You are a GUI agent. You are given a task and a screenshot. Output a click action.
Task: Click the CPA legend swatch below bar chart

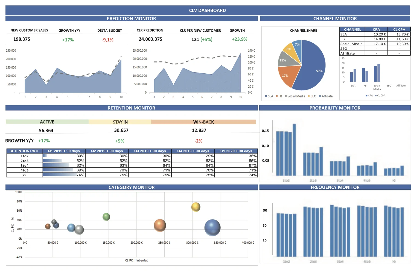point(366,96)
